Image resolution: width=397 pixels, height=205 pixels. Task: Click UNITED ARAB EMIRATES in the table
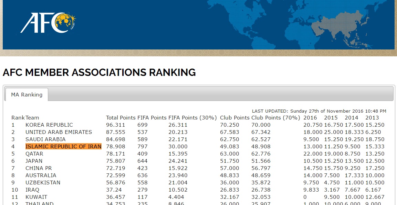[59, 132]
